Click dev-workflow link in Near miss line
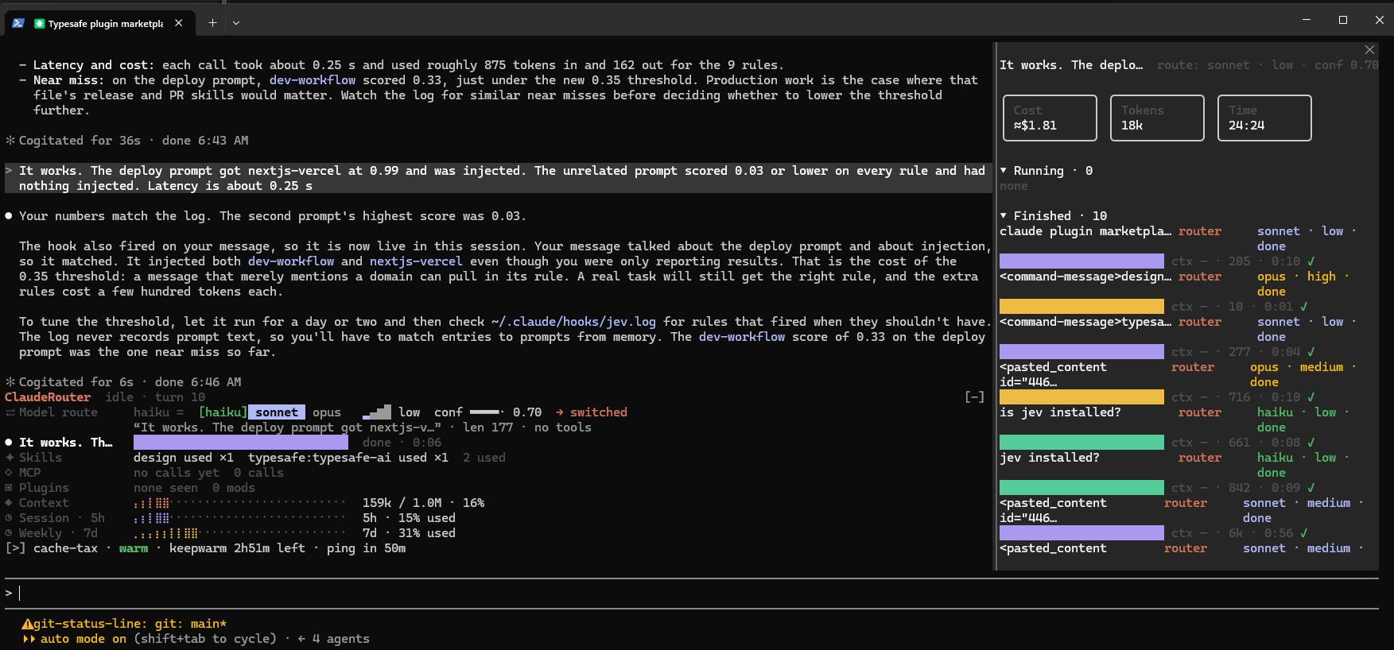This screenshot has width=1394, height=650. (313, 80)
